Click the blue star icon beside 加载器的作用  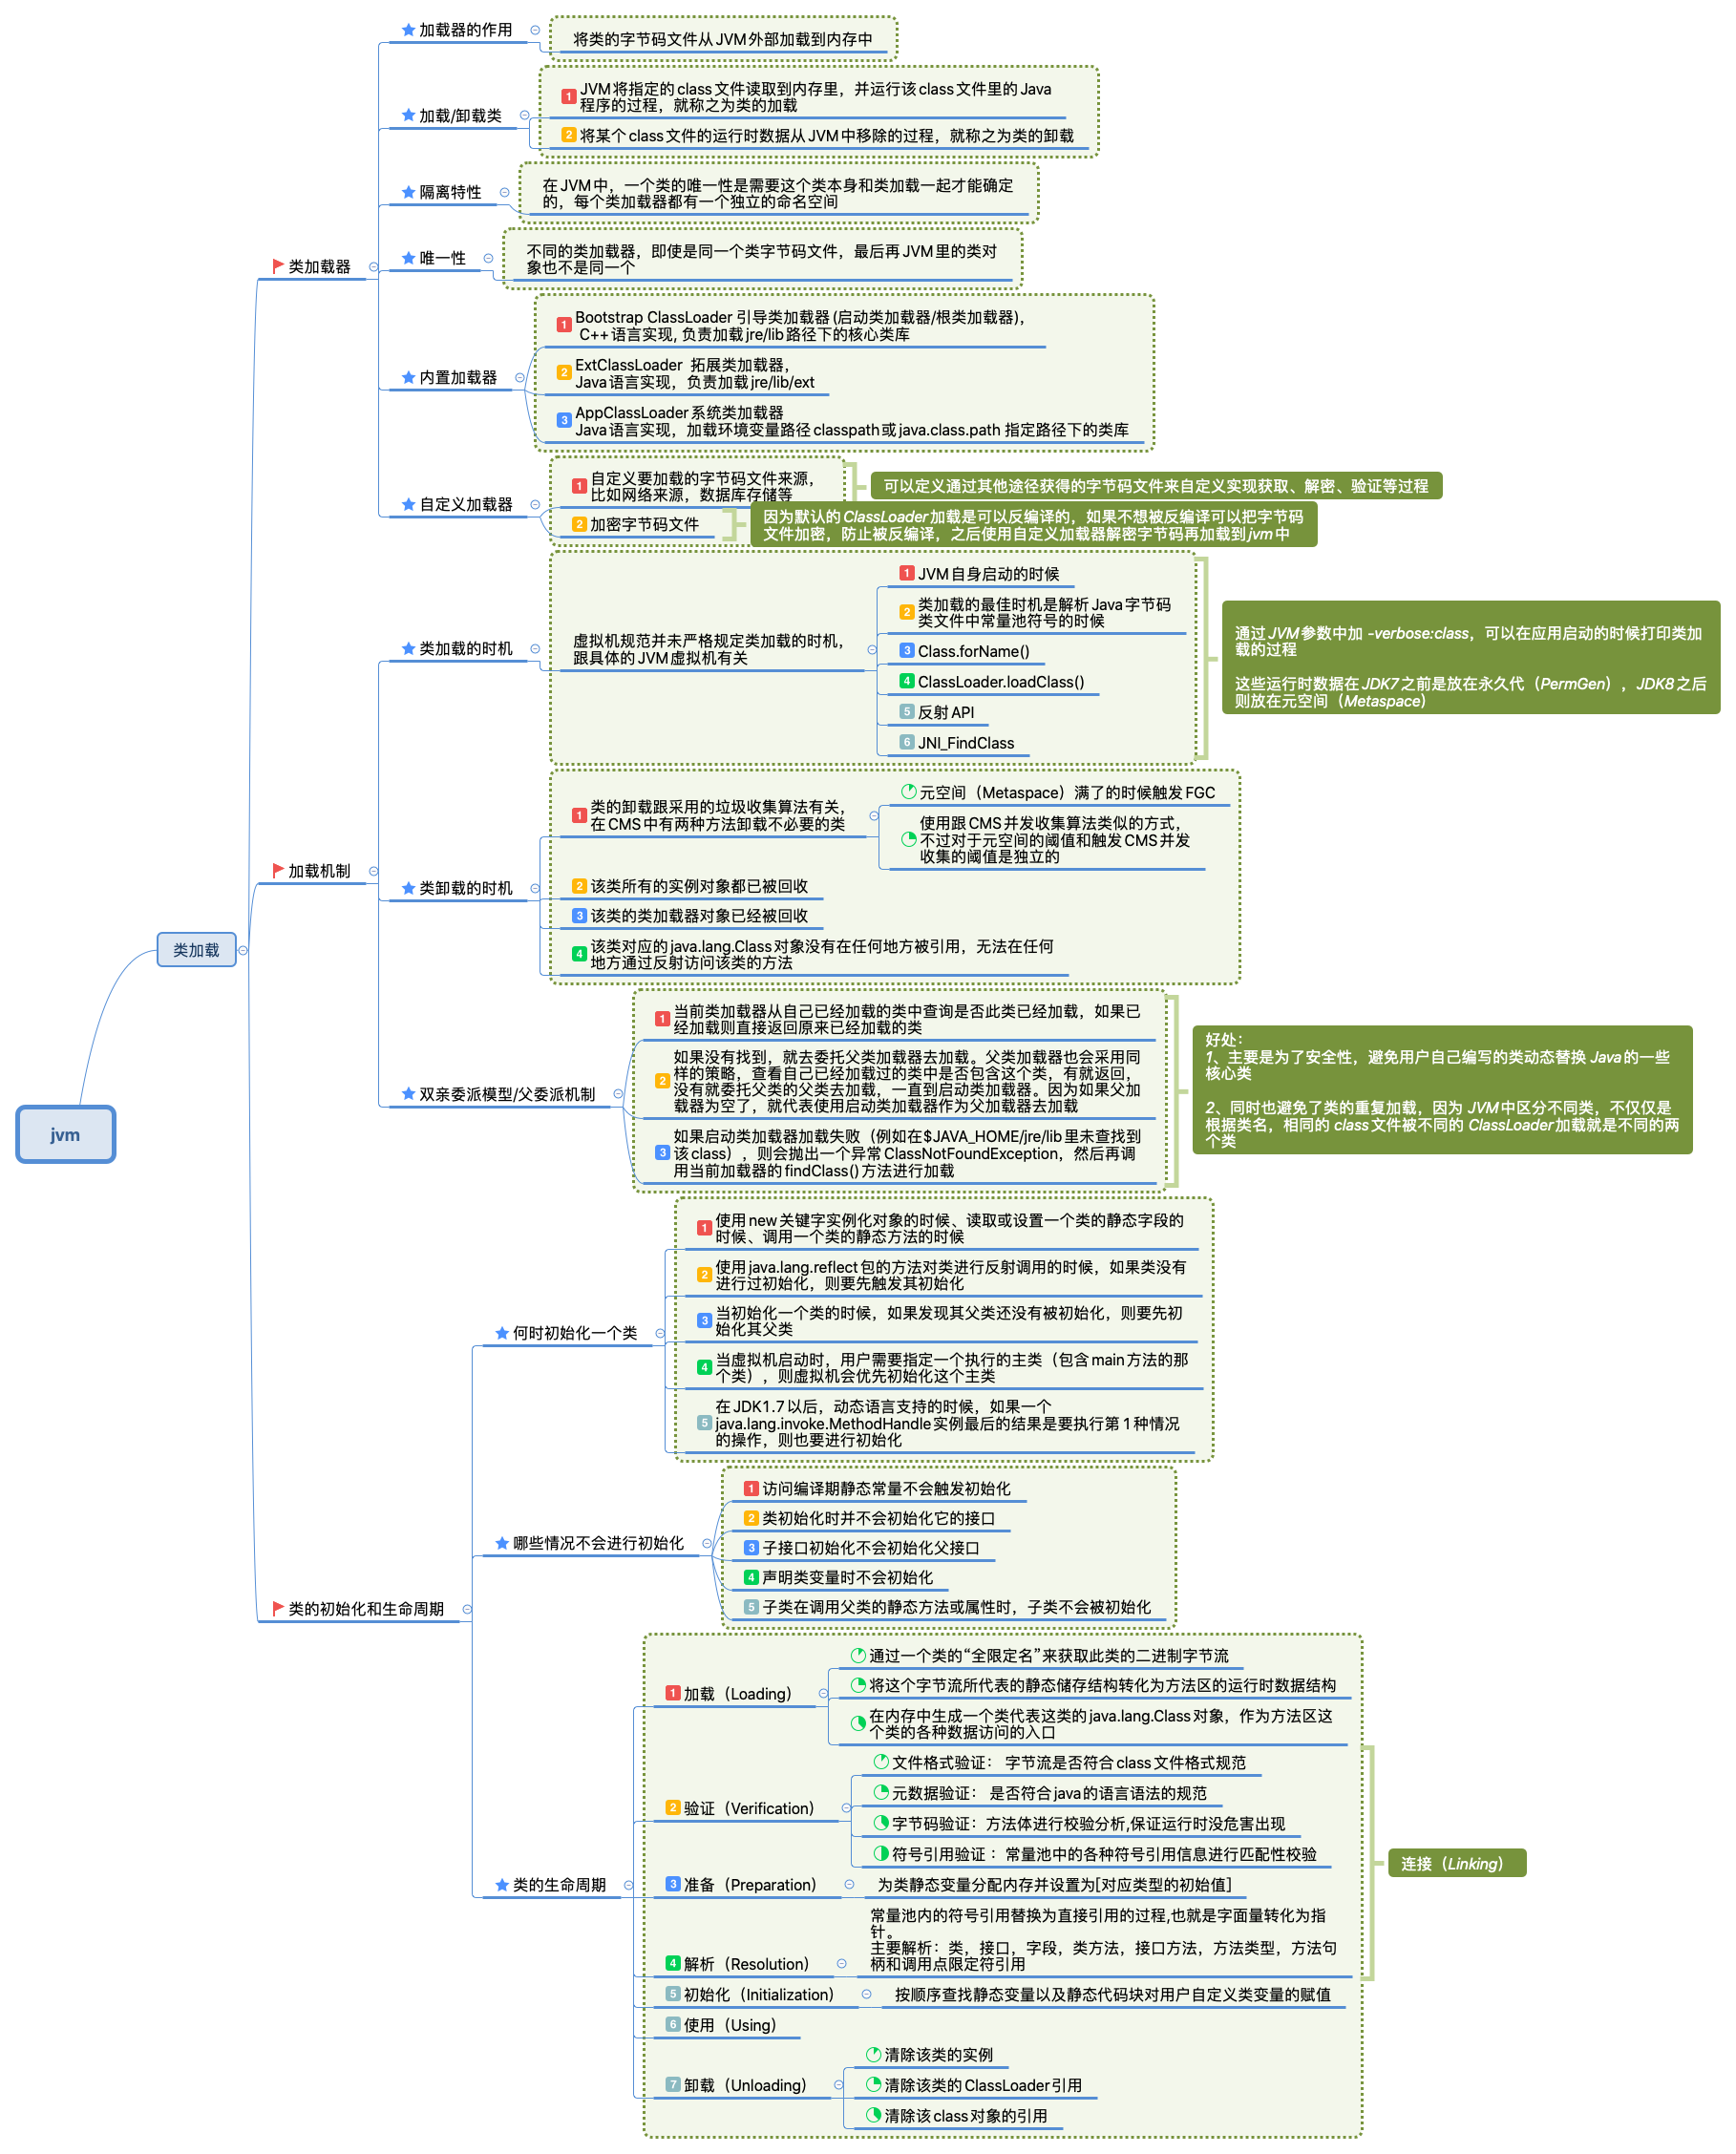pos(408,30)
